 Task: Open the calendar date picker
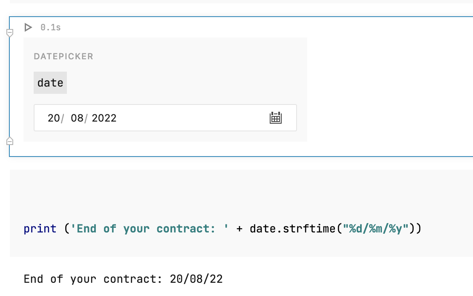pos(276,118)
